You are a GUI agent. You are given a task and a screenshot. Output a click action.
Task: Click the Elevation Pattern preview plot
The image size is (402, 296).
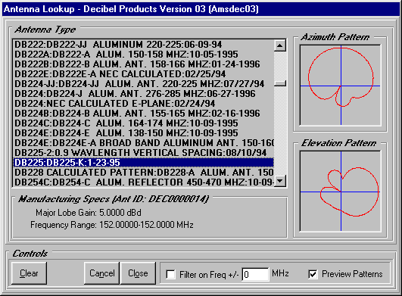tap(341, 192)
